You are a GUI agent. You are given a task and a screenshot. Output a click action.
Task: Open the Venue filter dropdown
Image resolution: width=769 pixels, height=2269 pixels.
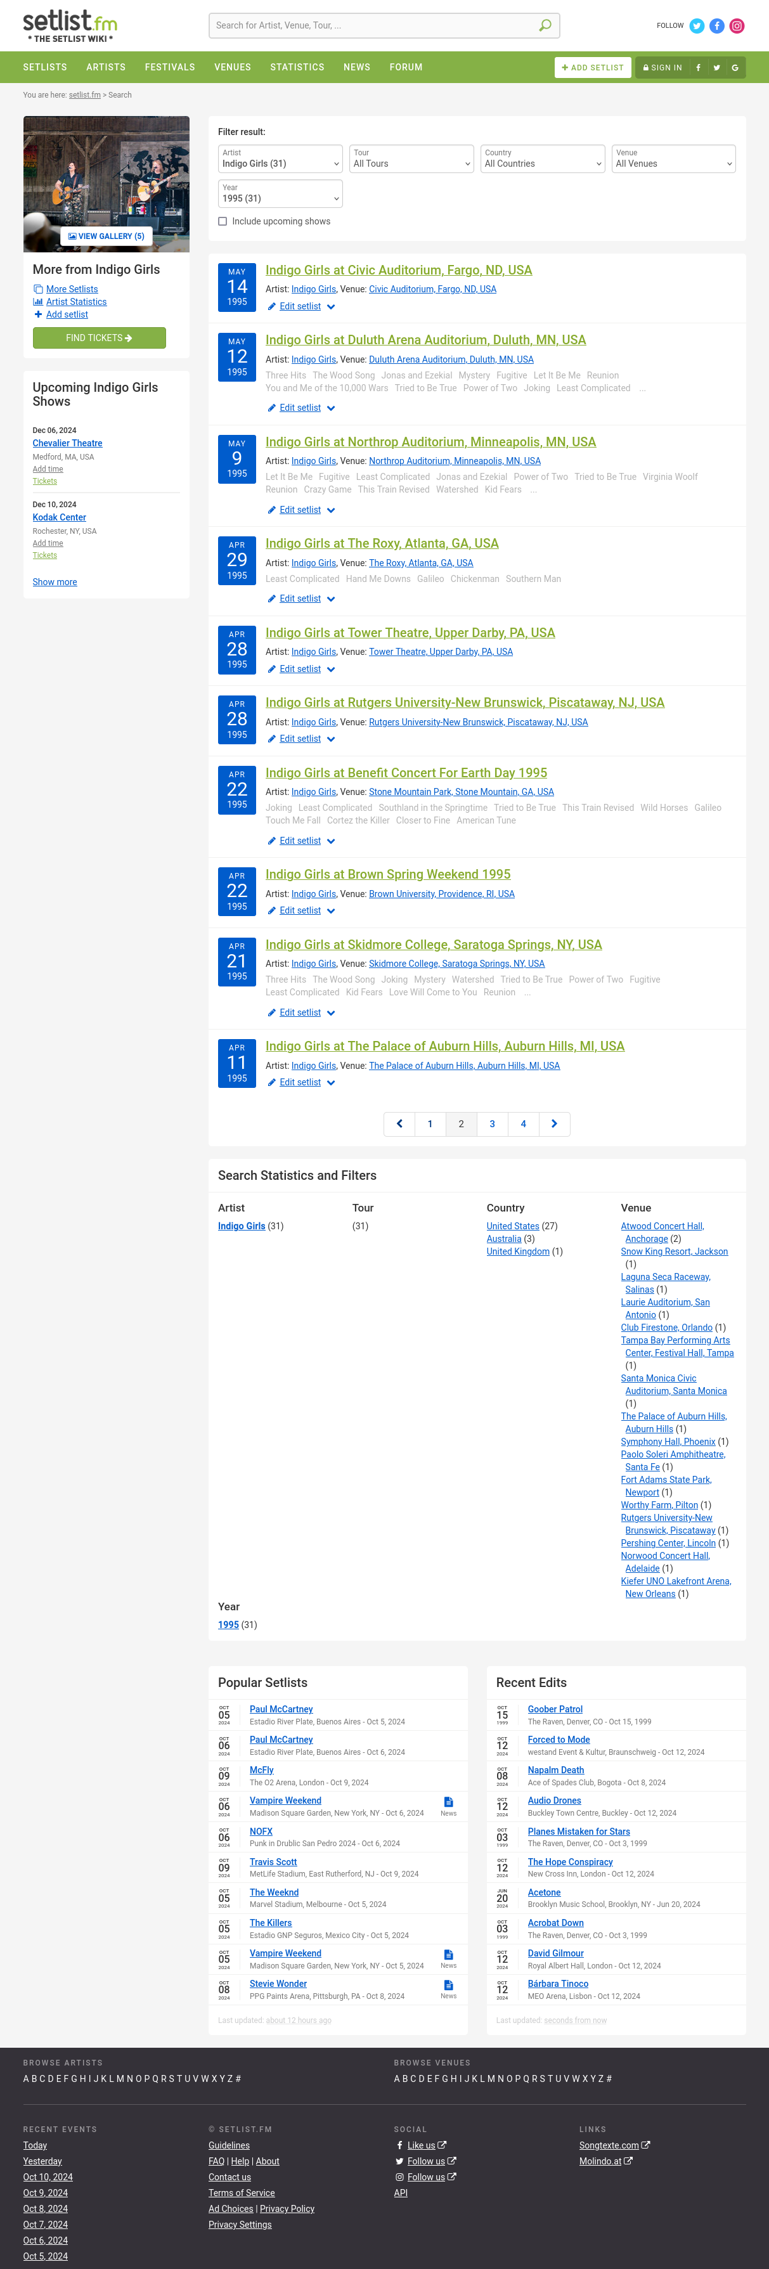[674, 158]
